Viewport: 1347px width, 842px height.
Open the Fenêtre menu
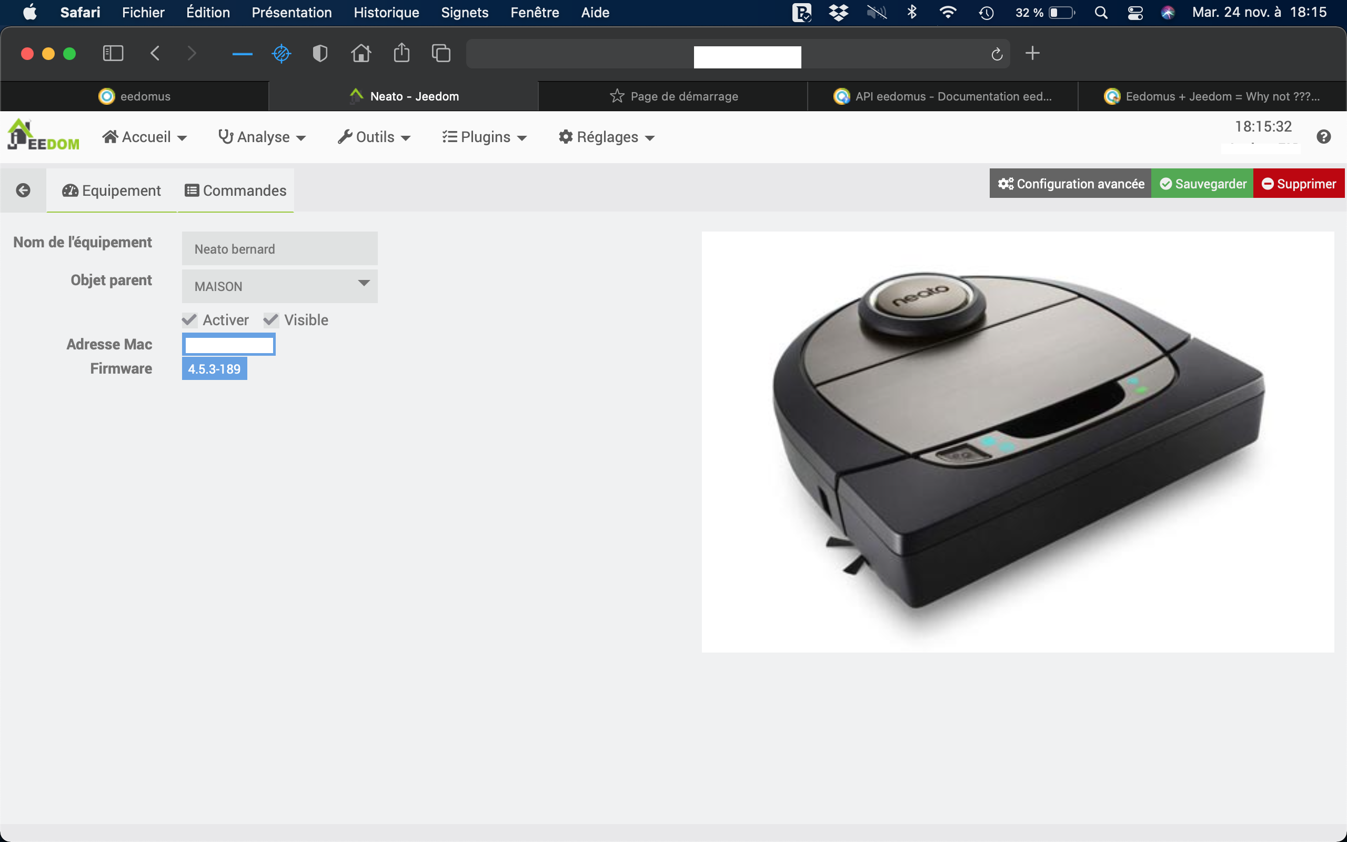pyautogui.click(x=535, y=12)
